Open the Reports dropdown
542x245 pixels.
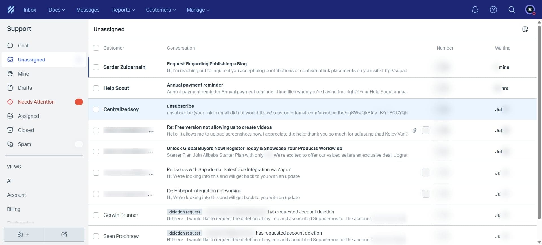coord(123,10)
